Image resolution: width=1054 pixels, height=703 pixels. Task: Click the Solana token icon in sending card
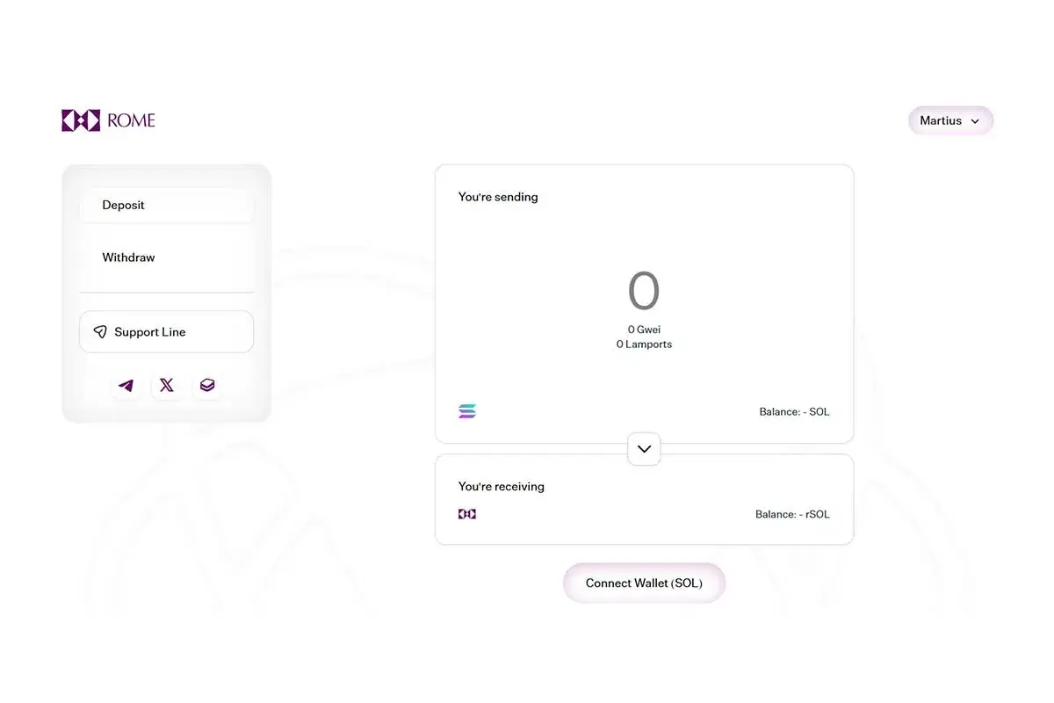(467, 411)
